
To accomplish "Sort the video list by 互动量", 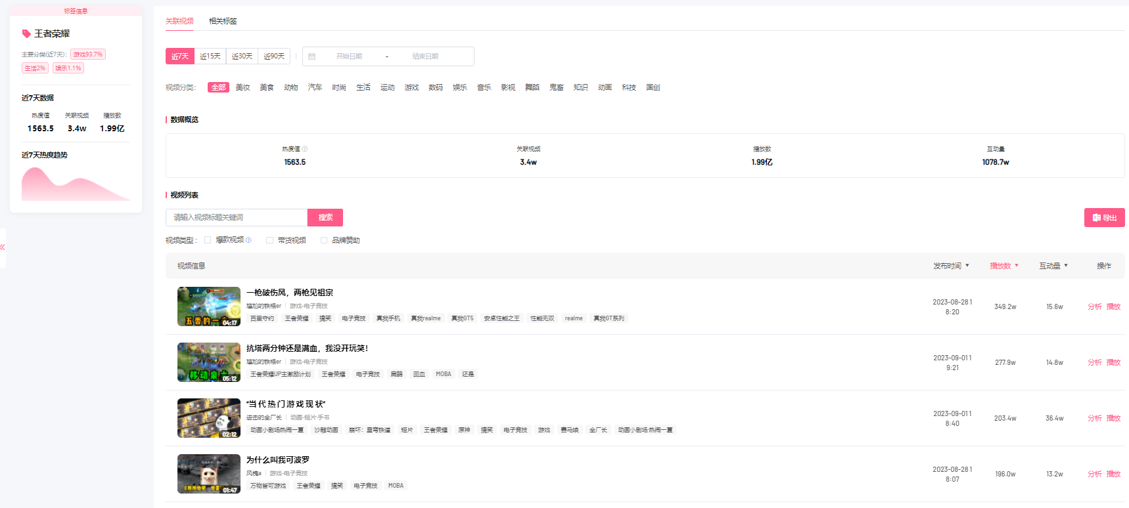I will tap(1053, 266).
